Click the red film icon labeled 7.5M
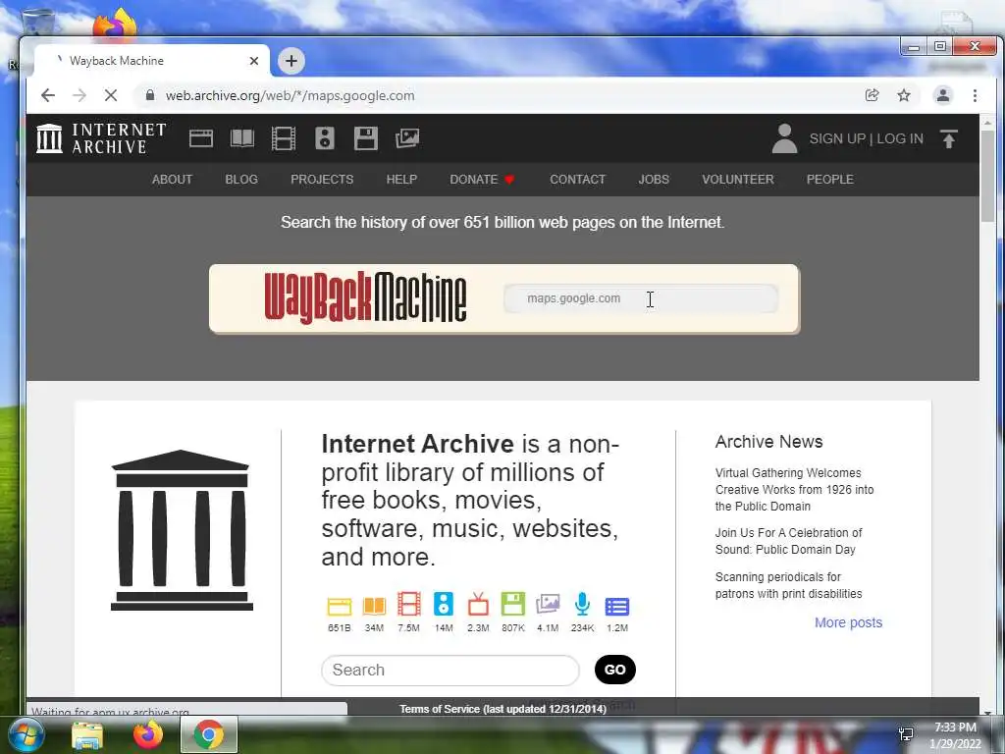 [x=409, y=604]
